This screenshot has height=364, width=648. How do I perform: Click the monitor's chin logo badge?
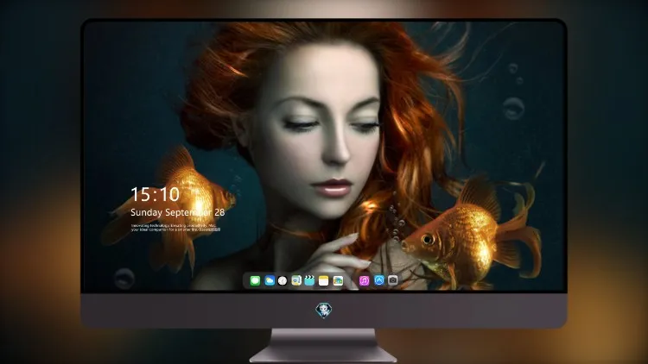324,311
